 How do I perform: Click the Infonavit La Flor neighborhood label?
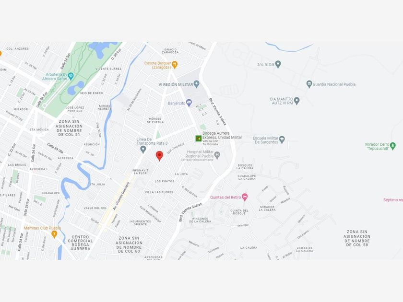click(140, 172)
